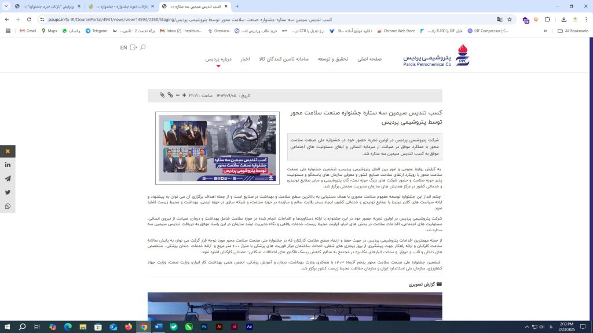Share article via Telegram sidebar icon
Viewport: 593px width, 333px height.
point(8,179)
